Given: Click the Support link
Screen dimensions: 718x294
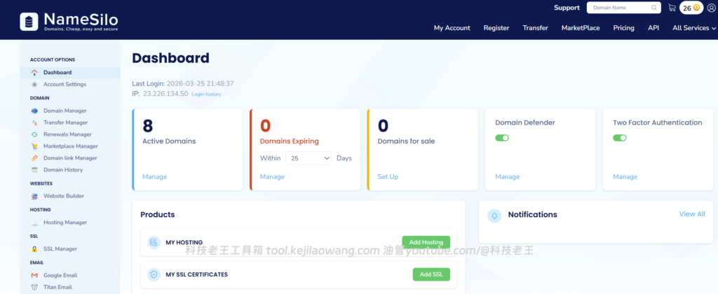Looking at the screenshot, I should (x=567, y=8).
